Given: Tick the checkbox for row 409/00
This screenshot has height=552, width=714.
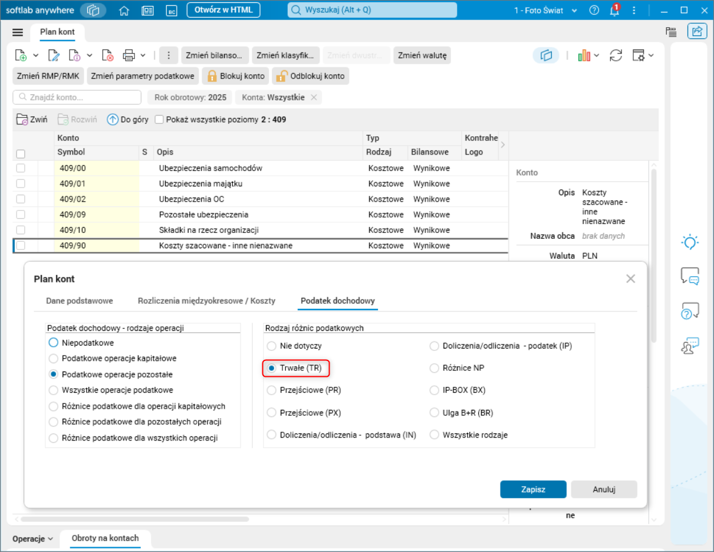Looking at the screenshot, I should point(21,168).
